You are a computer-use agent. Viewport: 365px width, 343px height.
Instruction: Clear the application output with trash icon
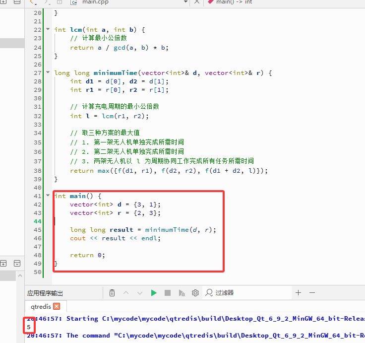[x=112, y=293]
